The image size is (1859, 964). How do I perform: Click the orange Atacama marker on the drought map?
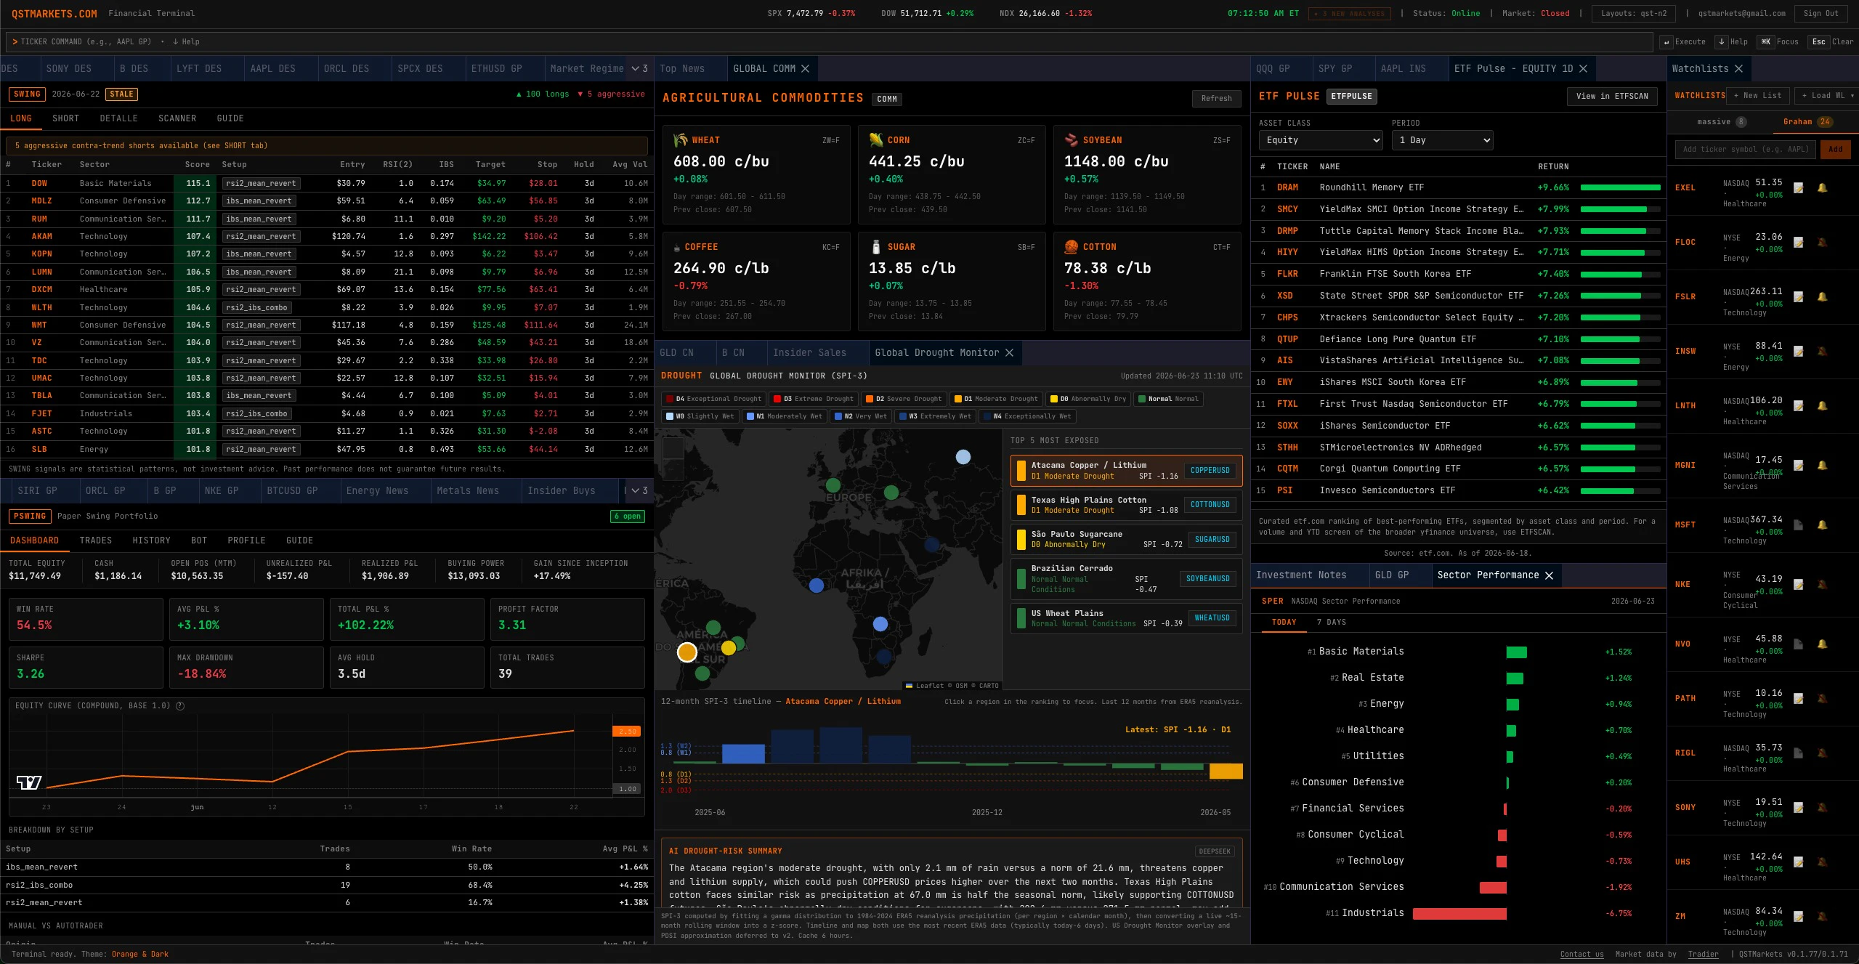click(x=687, y=652)
